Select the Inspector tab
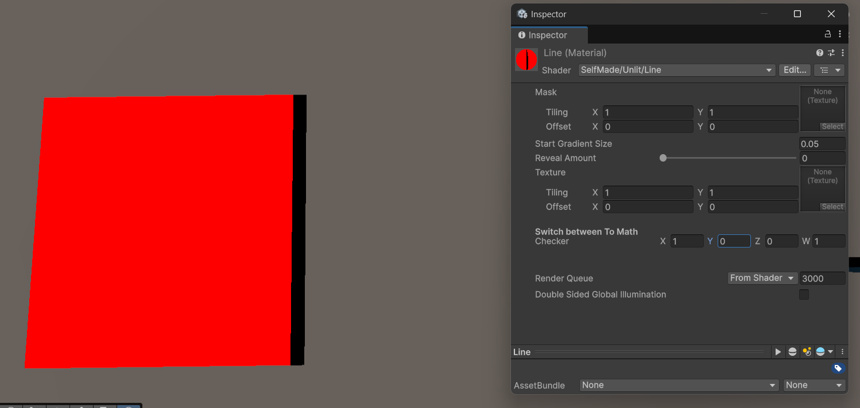The image size is (860, 408). [x=547, y=35]
